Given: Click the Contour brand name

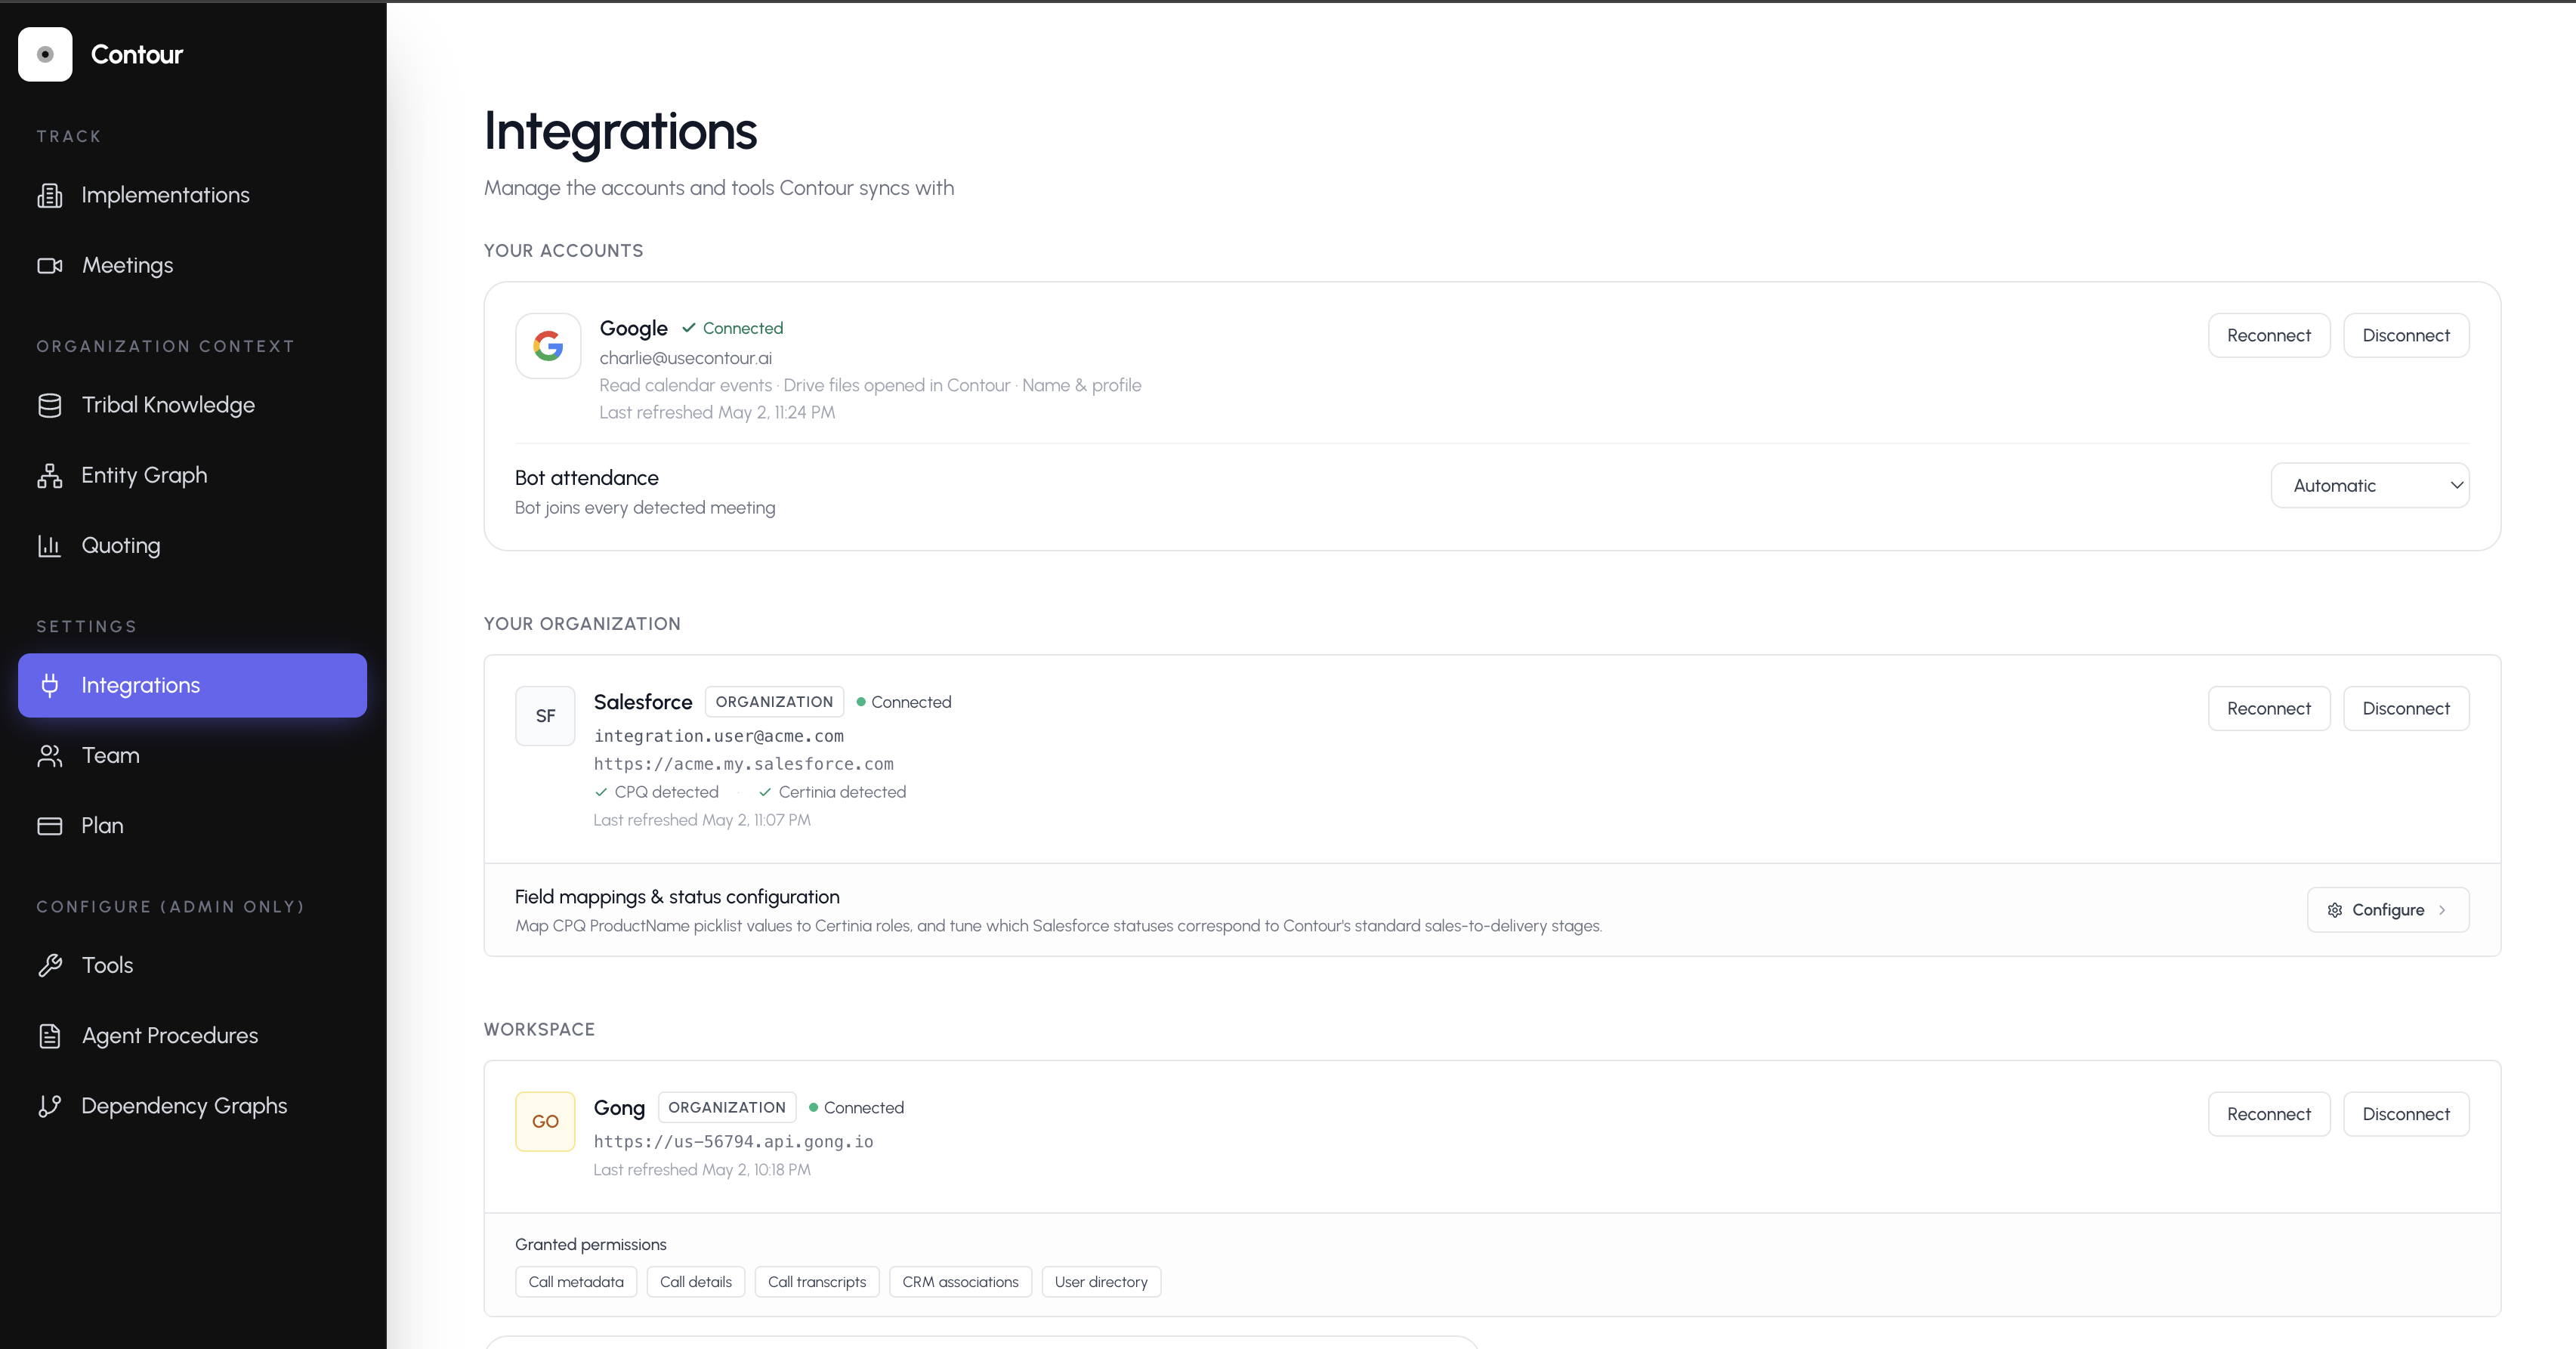Looking at the screenshot, I should point(137,54).
